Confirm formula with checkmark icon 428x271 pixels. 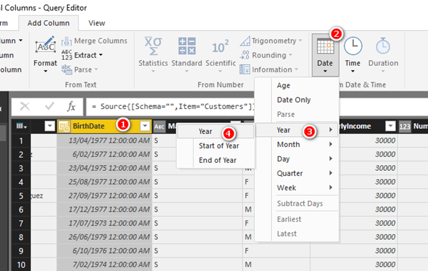tap(50, 107)
